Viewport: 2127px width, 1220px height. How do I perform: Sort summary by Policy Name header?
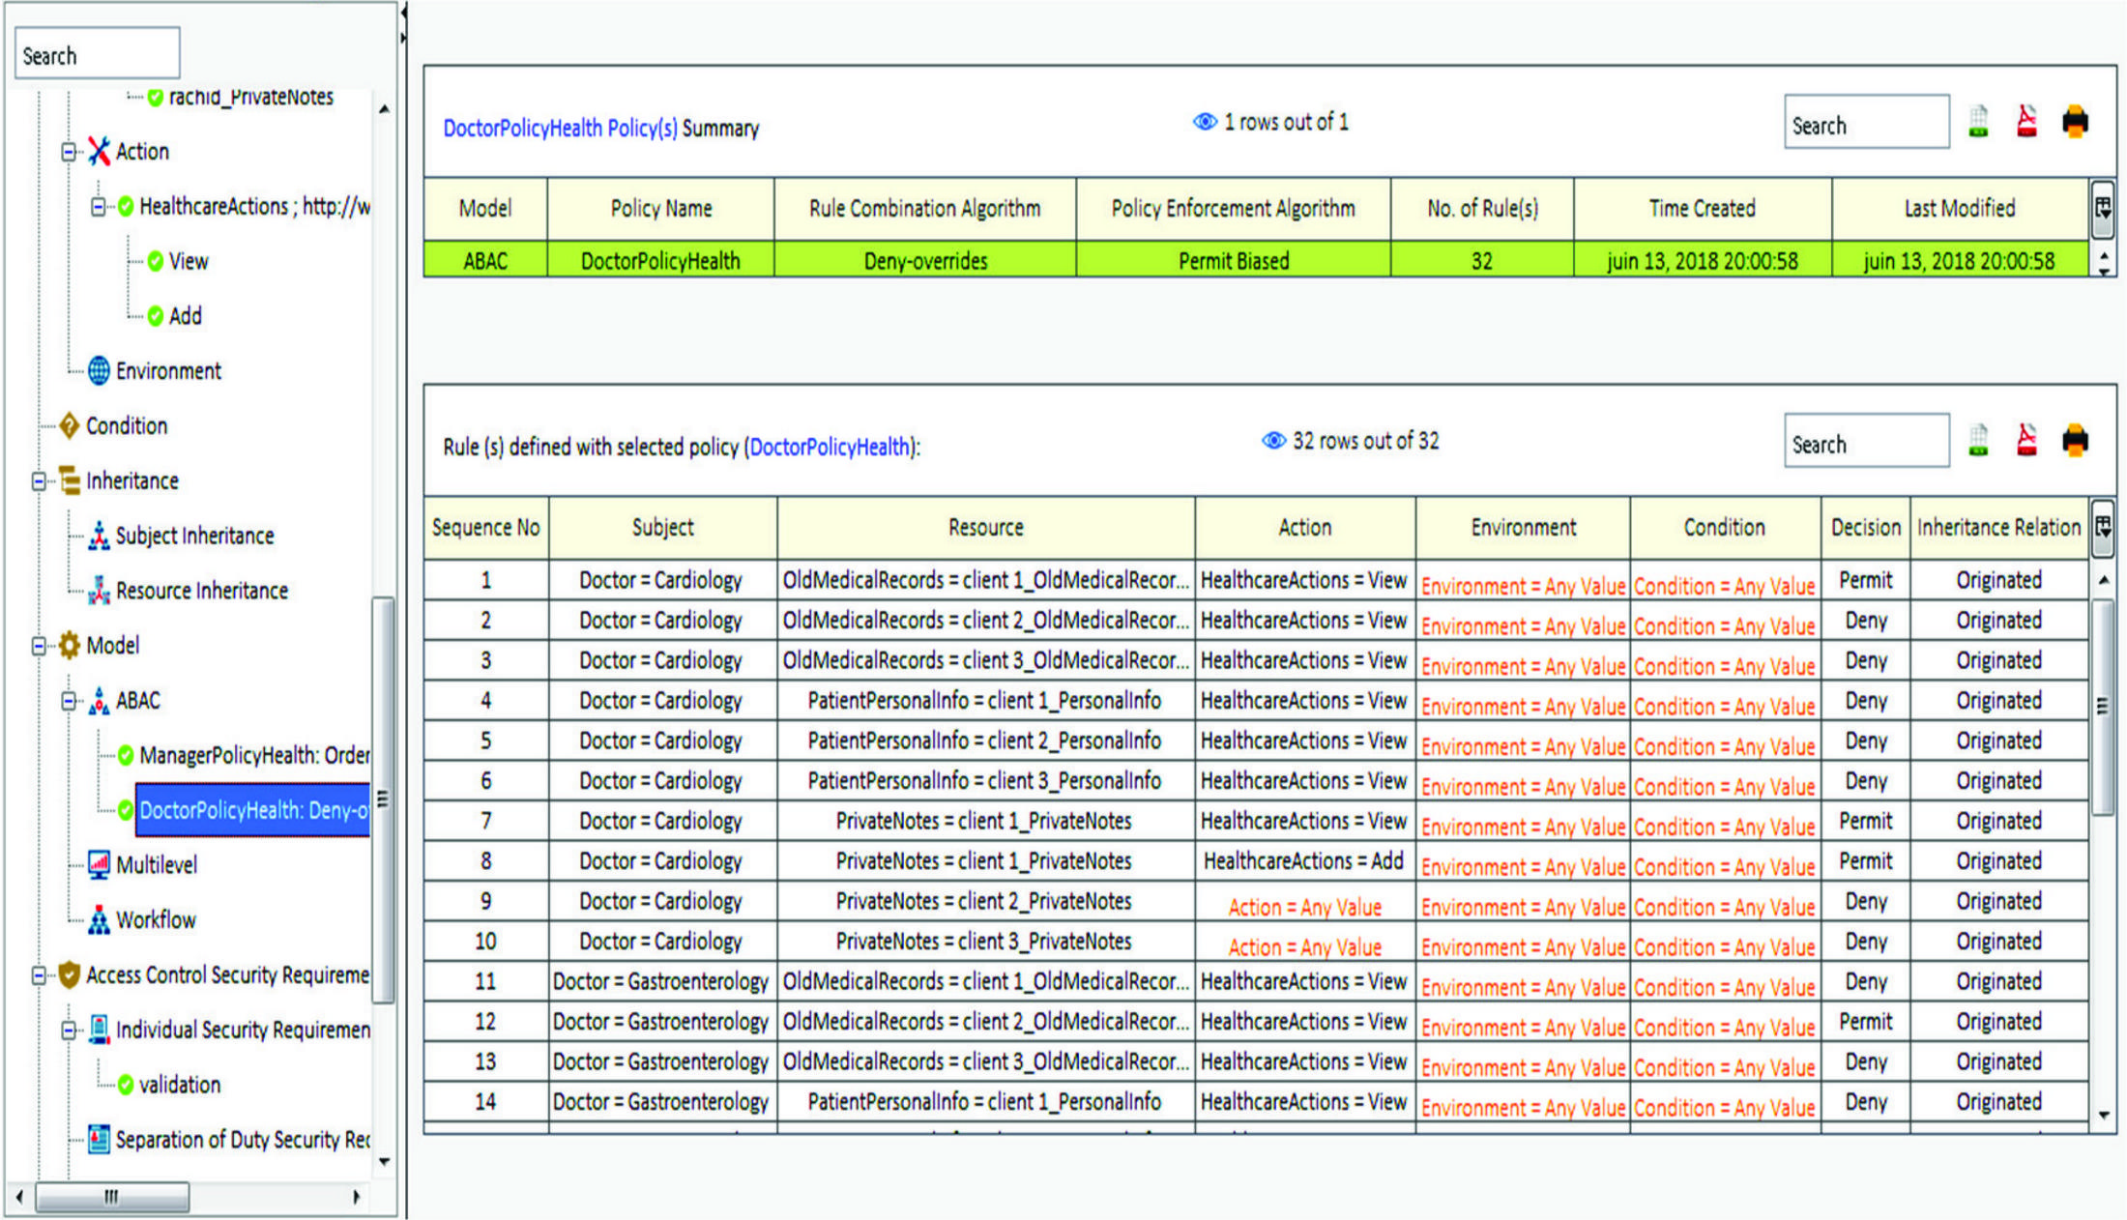tap(661, 208)
